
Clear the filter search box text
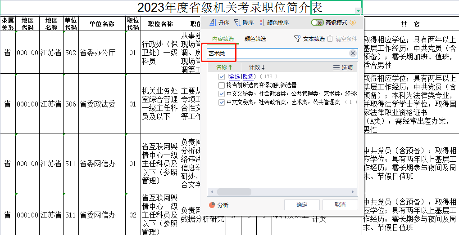point(353,53)
